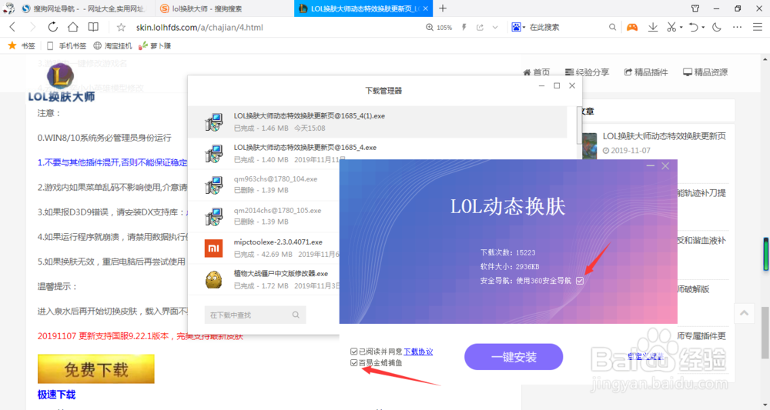Open the 手机书签 bookmark
This screenshot has height=410, width=770.
(x=66, y=45)
